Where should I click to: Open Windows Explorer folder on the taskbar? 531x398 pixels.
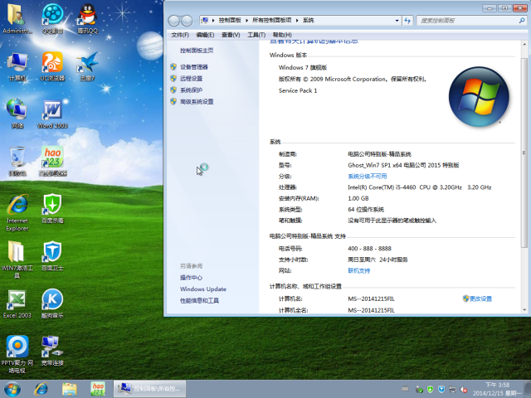click(70, 389)
